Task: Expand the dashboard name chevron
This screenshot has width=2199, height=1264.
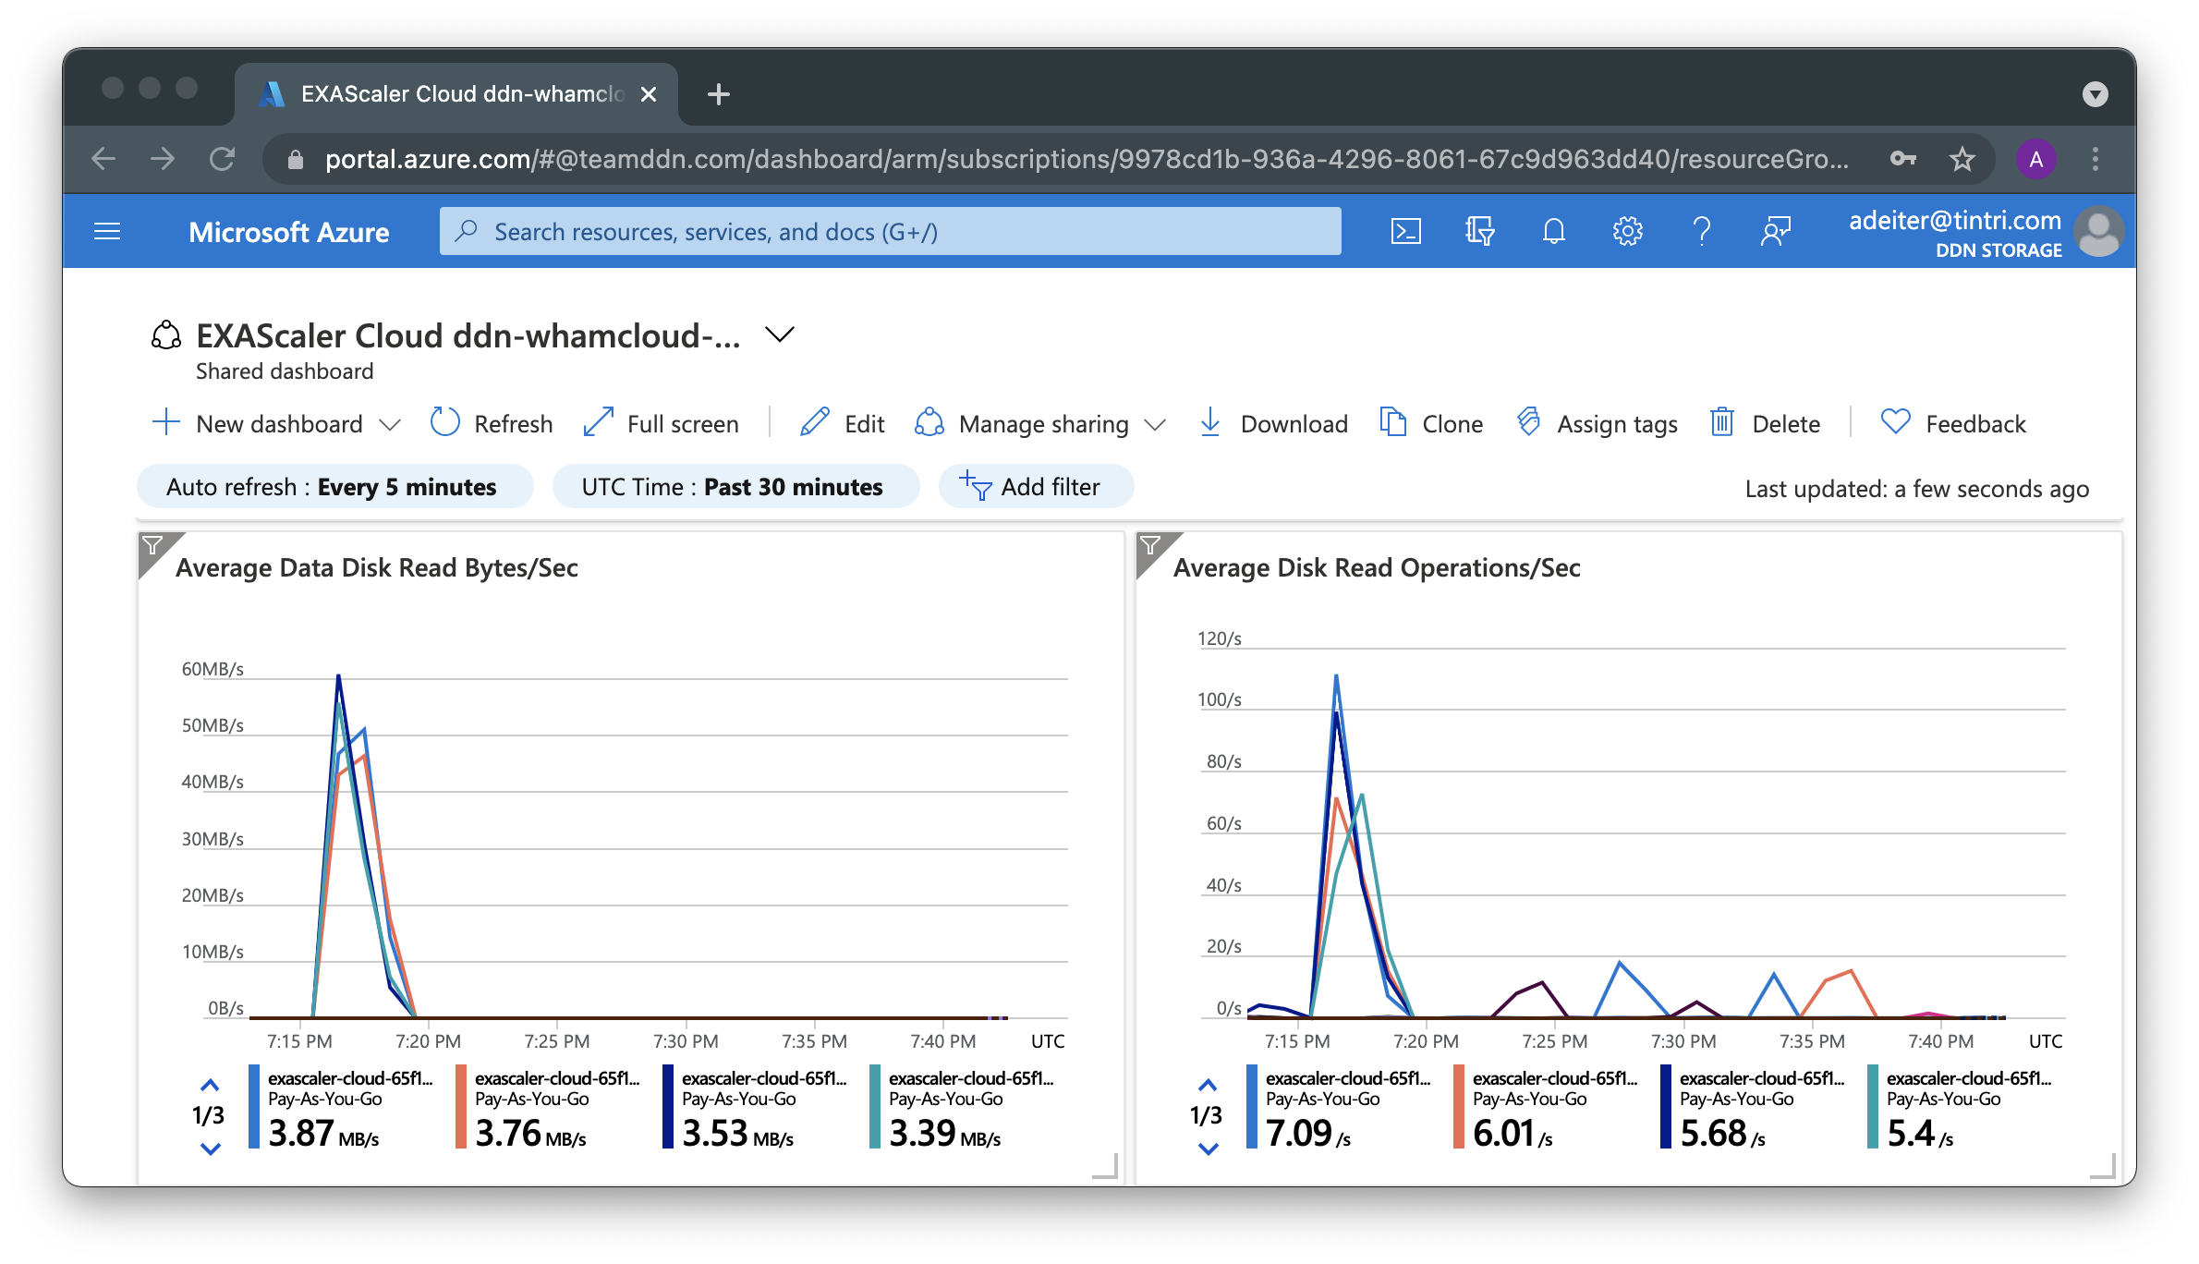Action: [x=780, y=334]
